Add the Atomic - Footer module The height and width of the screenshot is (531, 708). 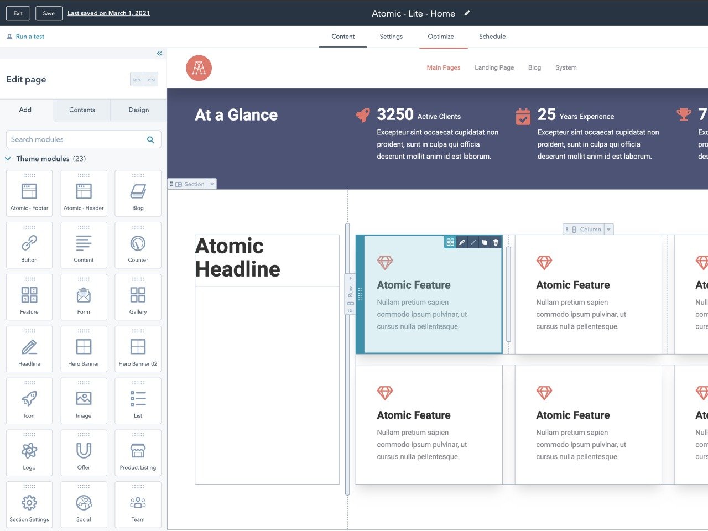click(29, 193)
